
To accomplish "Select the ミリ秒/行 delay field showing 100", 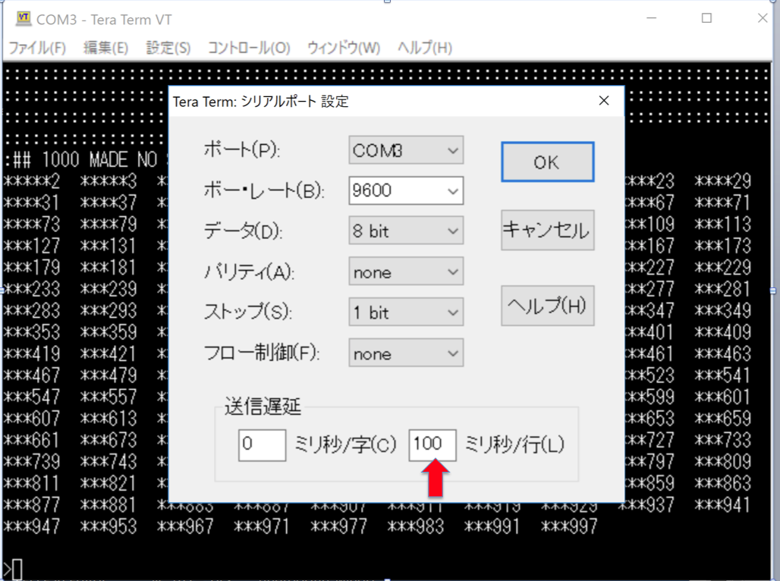I will tap(432, 445).
